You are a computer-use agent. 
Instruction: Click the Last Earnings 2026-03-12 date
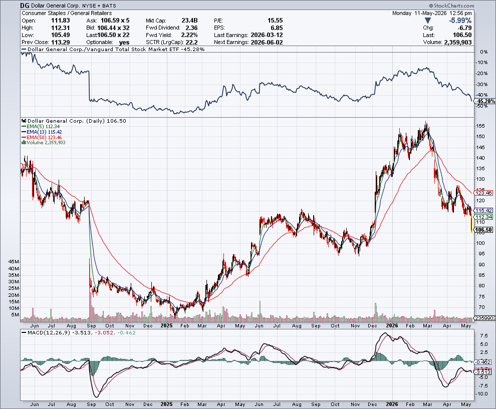267,35
